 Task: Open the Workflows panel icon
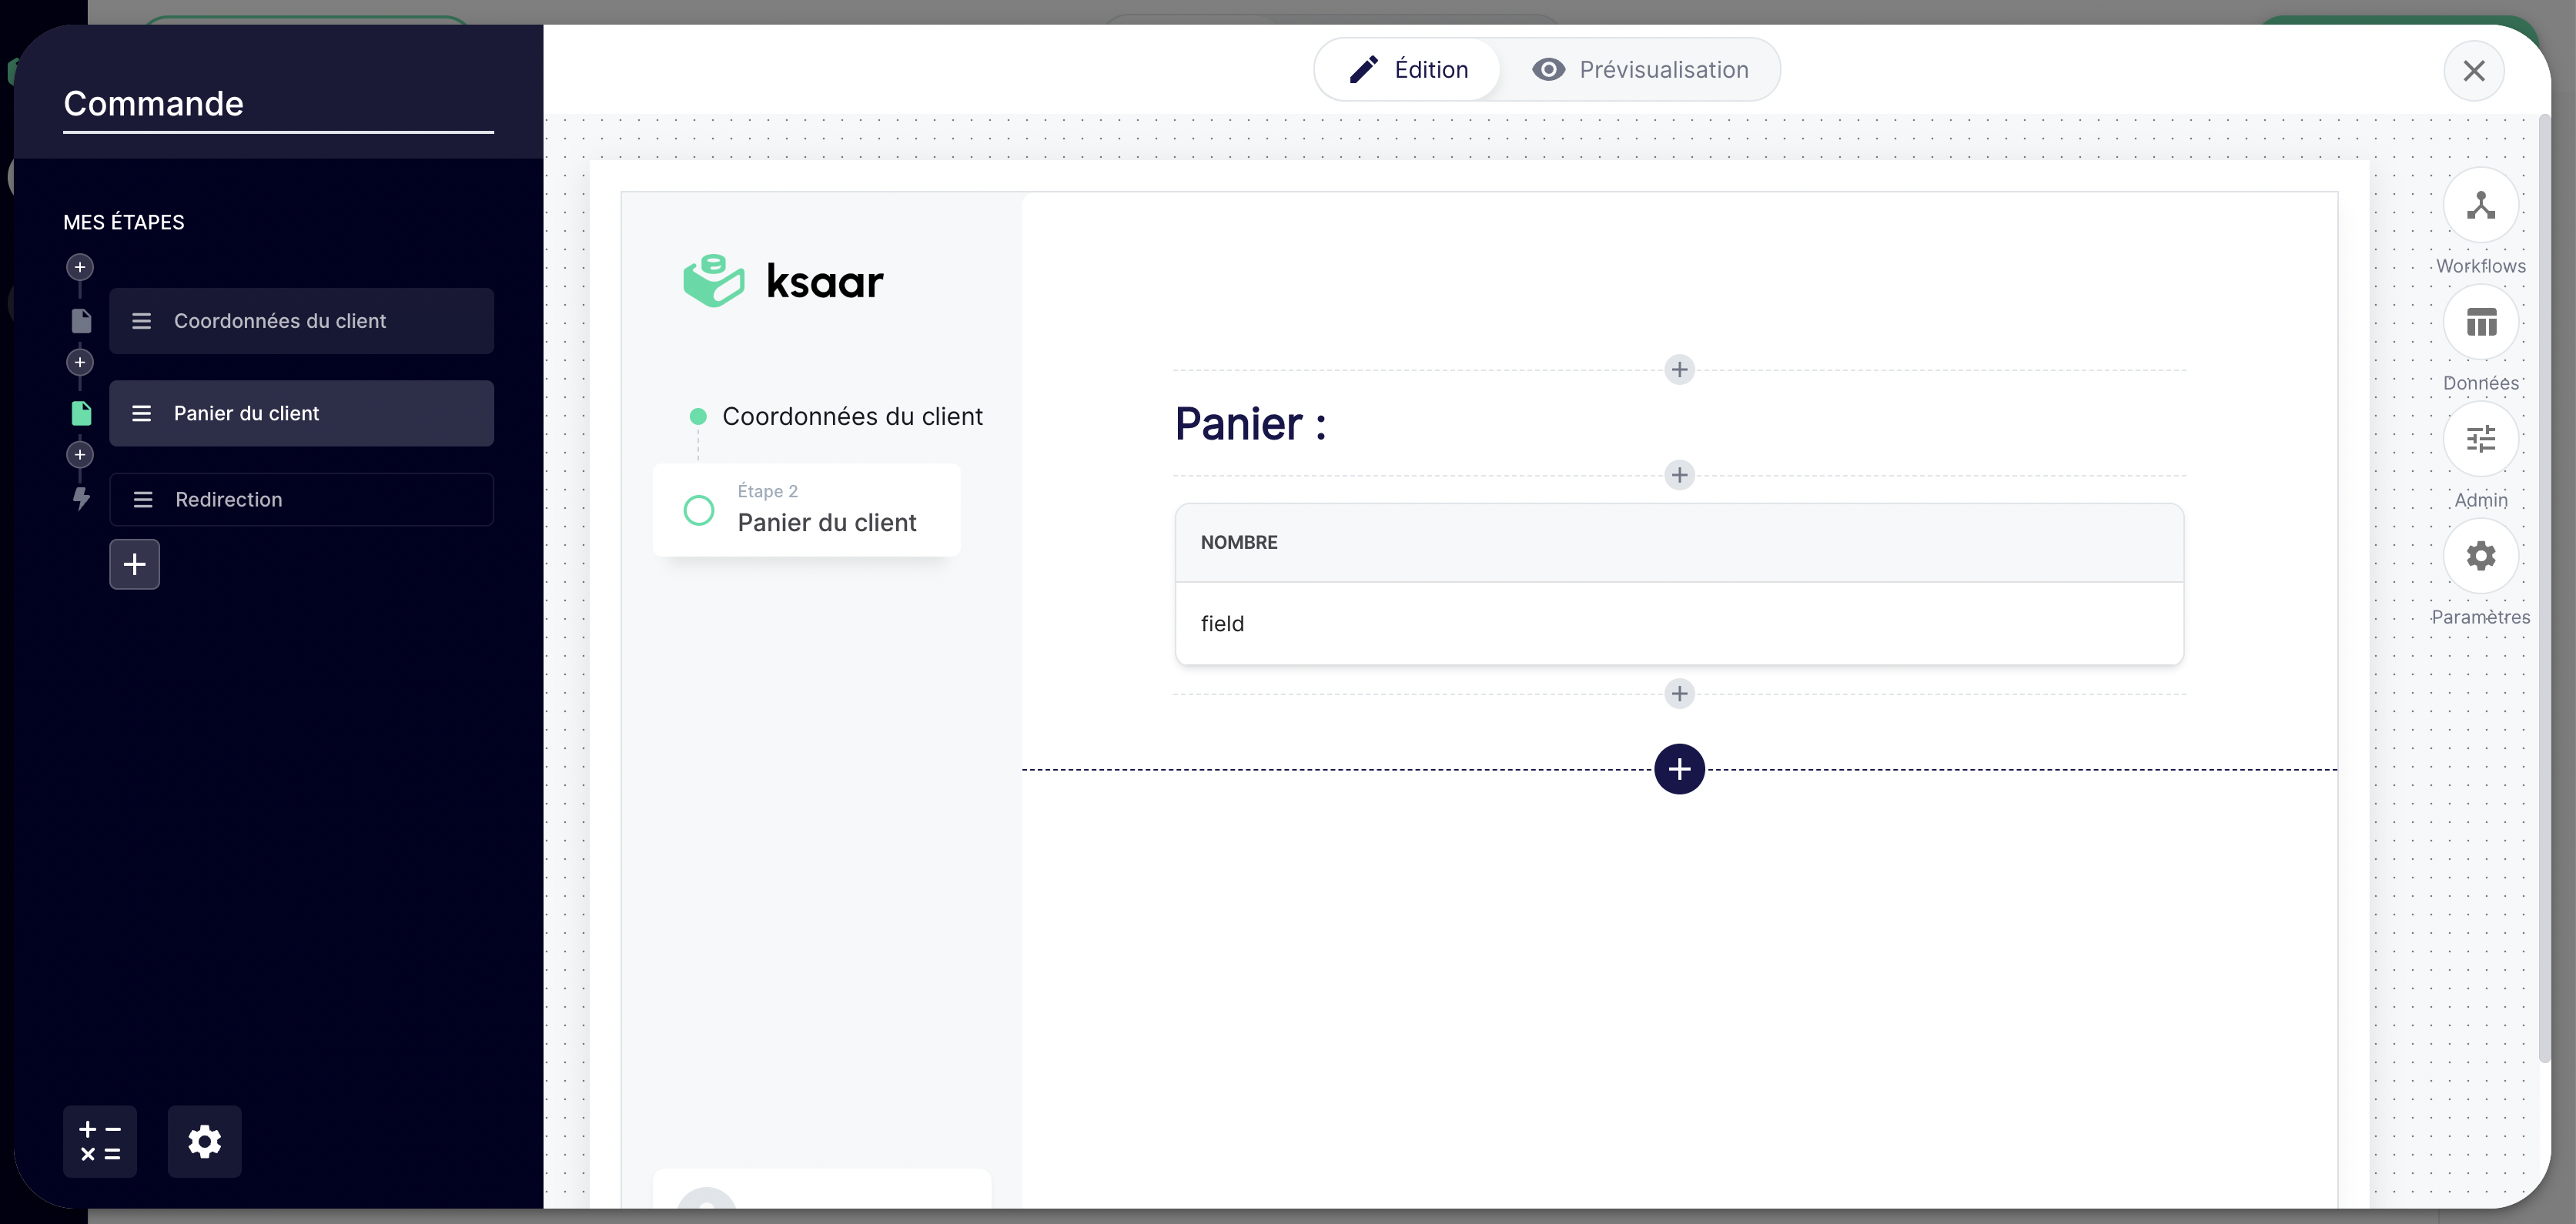pyautogui.click(x=2480, y=206)
